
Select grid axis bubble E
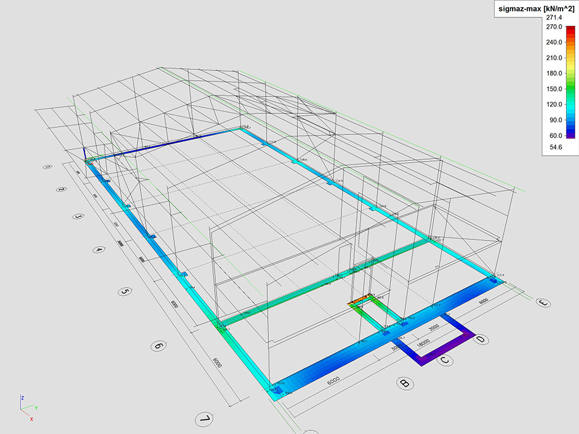543,303
